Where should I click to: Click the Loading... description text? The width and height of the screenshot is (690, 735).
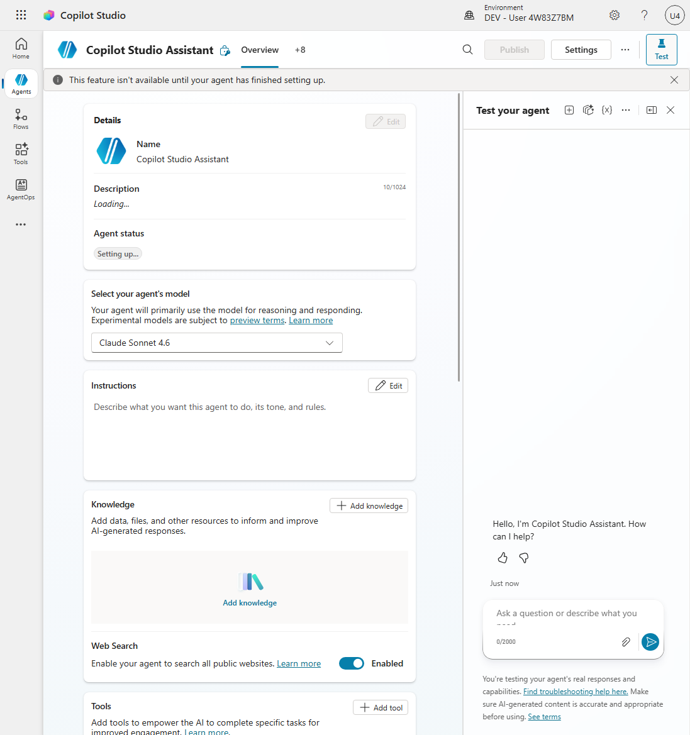111,204
